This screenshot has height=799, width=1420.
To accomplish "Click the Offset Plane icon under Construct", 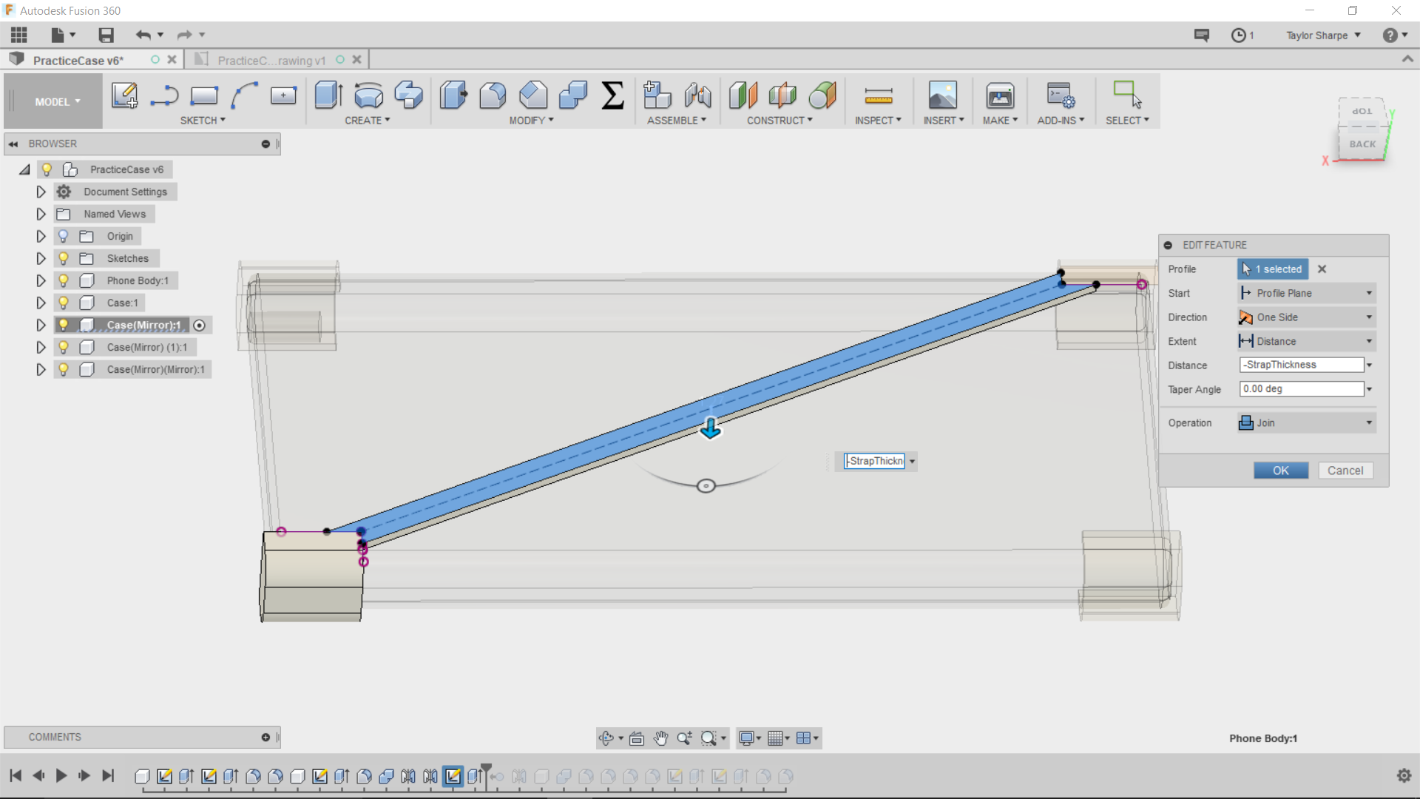I will pyautogui.click(x=743, y=95).
